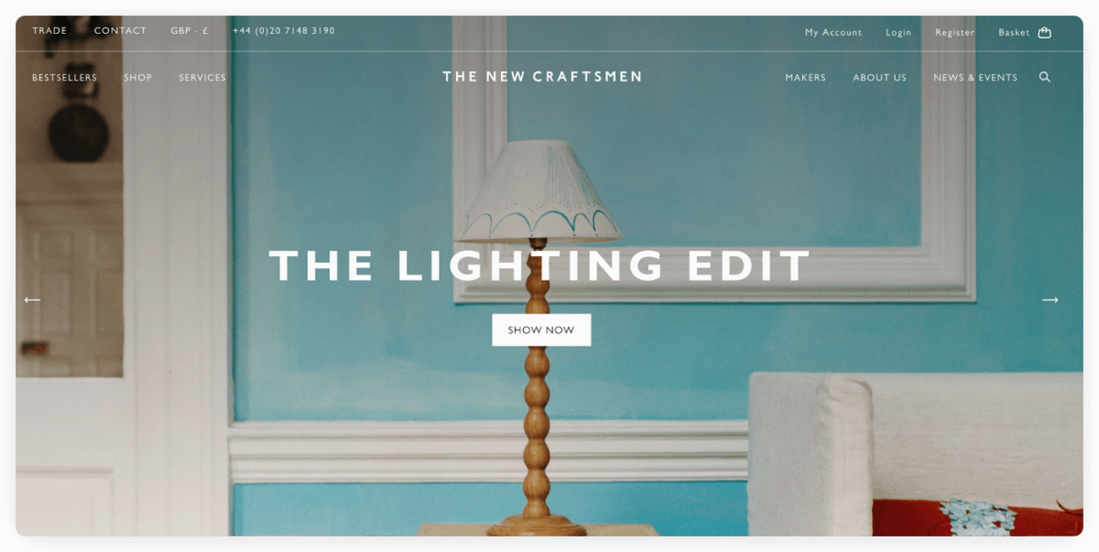Open the Contact link
The height and width of the screenshot is (552, 1099).
coord(120,31)
